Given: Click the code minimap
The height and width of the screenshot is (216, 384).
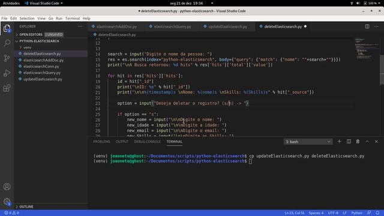Looking at the screenshot, I should point(367,49).
